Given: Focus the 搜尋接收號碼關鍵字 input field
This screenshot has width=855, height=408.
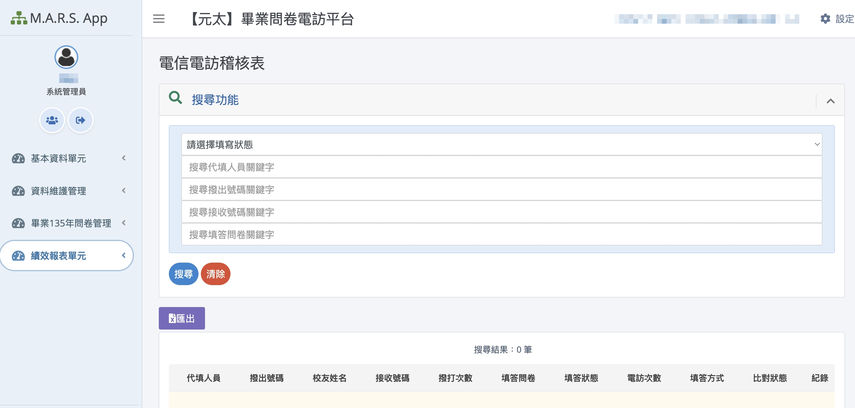Looking at the screenshot, I should pos(502,212).
